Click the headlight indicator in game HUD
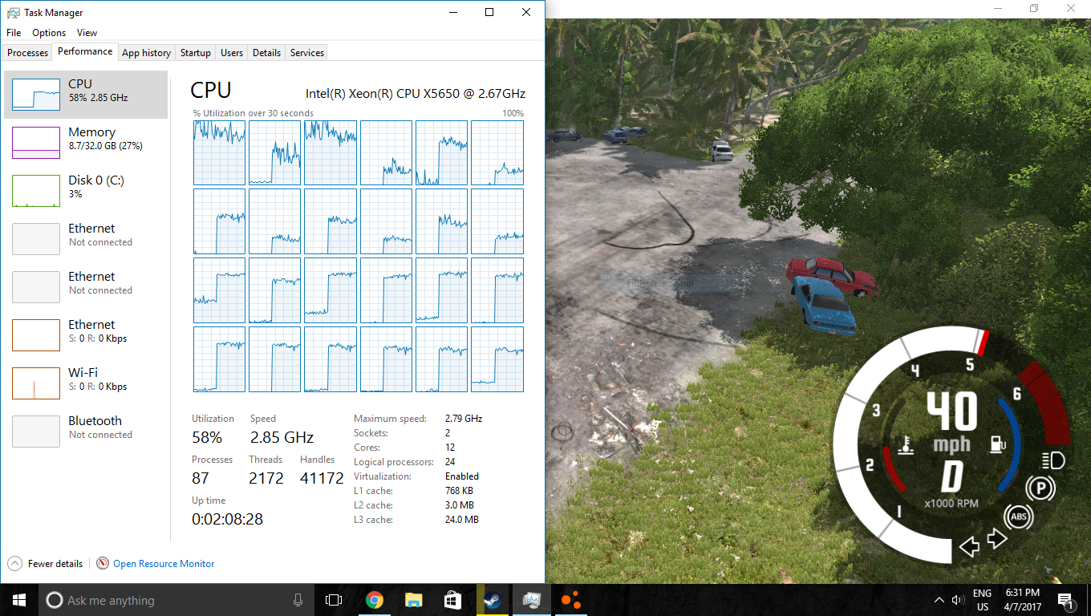1091x616 pixels. (x=1053, y=460)
